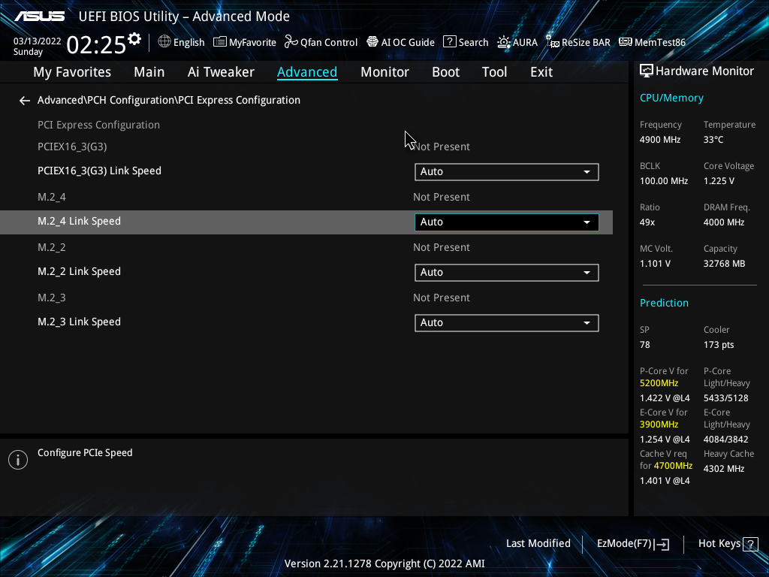Open Qfan Control fan icon
769x577 pixels.
[x=291, y=42]
